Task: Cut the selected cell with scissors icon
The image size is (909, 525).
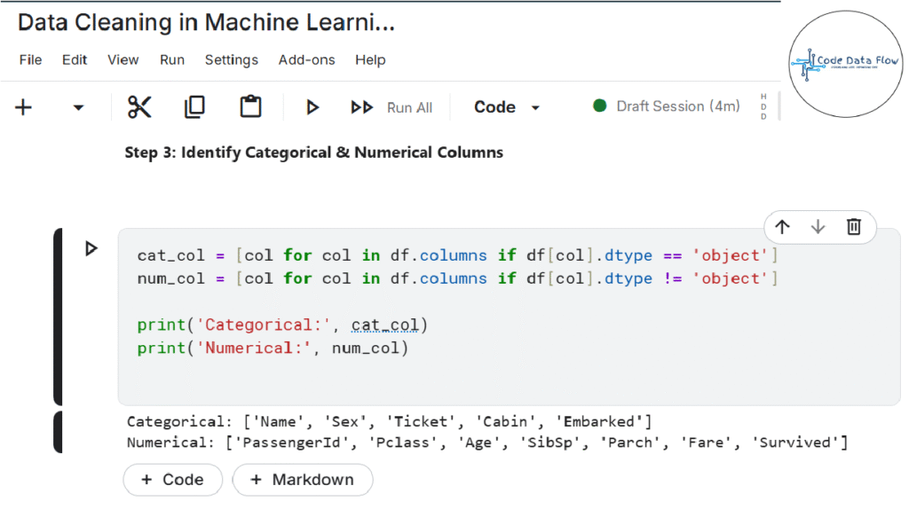Action: tap(139, 107)
